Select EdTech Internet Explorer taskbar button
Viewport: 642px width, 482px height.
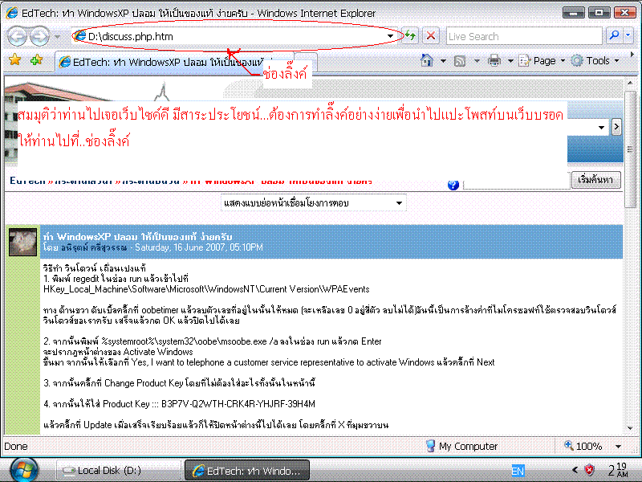click(247, 471)
